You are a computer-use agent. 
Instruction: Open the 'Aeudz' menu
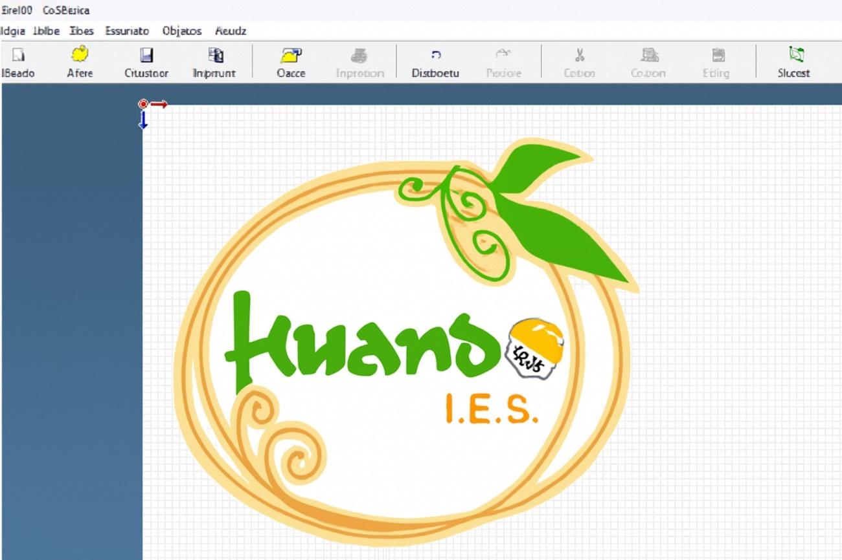pyautogui.click(x=231, y=31)
